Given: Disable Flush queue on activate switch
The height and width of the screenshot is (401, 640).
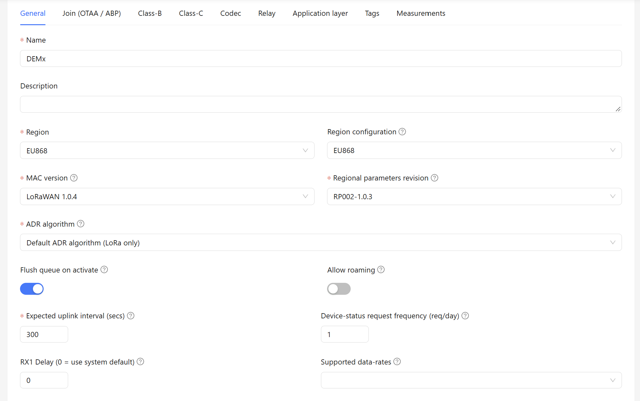Looking at the screenshot, I should tap(32, 289).
